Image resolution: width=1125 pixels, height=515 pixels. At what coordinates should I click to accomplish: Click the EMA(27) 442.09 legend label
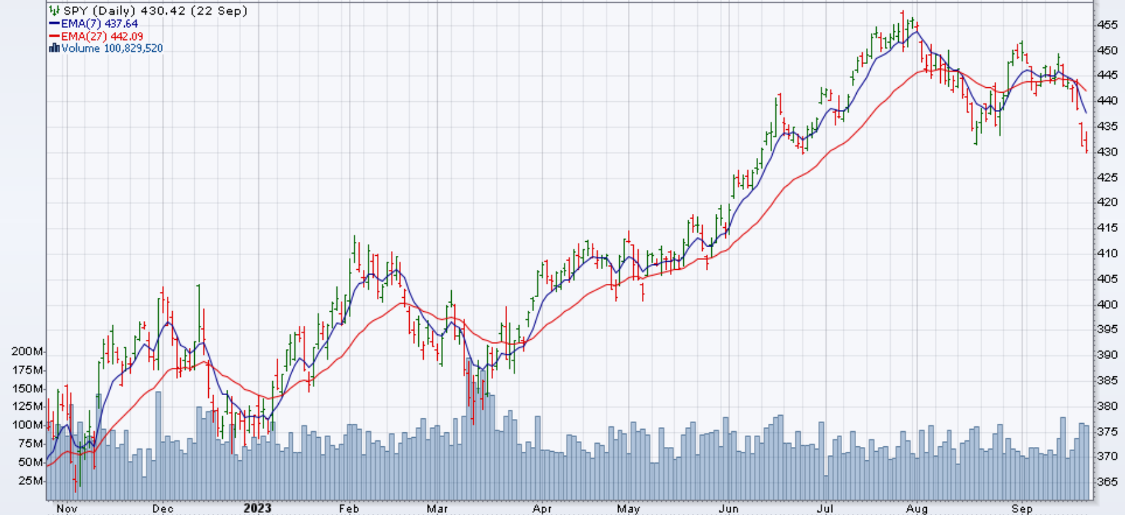(x=102, y=36)
